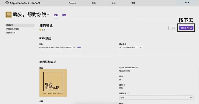
Task: Click the RSS feed URL feeds.buzzsprout.com text
Action: click(57, 47)
